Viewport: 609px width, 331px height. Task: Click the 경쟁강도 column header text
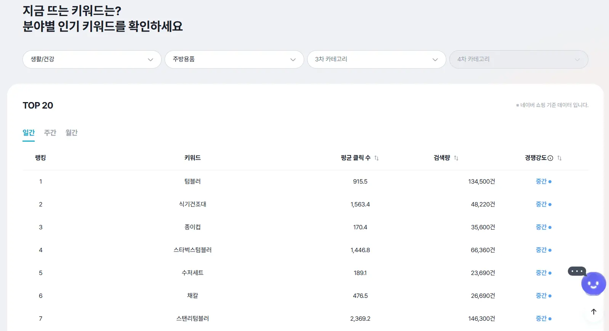[x=535, y=158]
